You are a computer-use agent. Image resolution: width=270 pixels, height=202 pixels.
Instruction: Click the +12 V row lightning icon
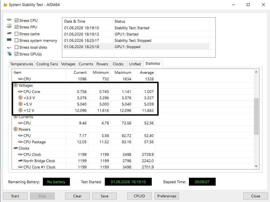point(20,110)
